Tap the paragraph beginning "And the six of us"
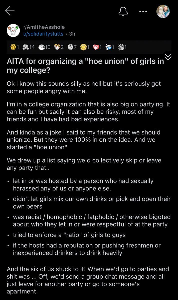This screenshot has height=300, width=178. 88,277
